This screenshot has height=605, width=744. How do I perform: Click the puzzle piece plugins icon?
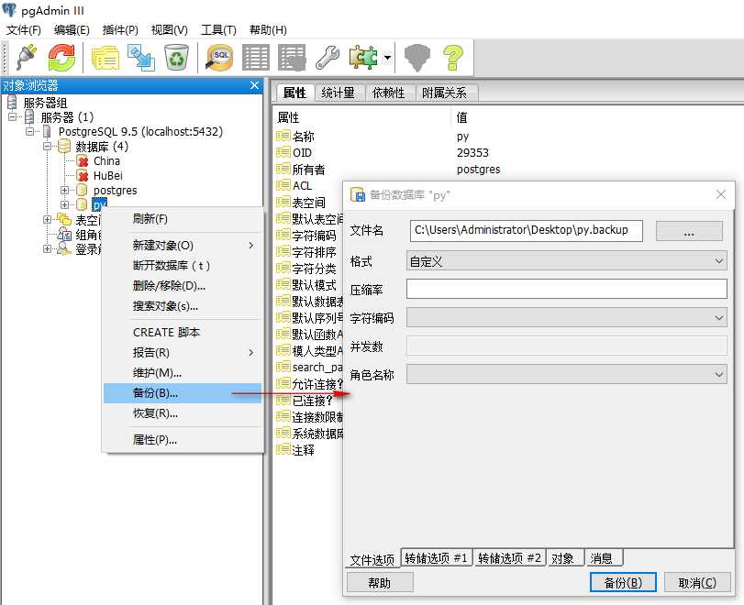tap(363, 58)
